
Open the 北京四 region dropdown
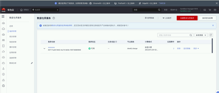(45, 10)
